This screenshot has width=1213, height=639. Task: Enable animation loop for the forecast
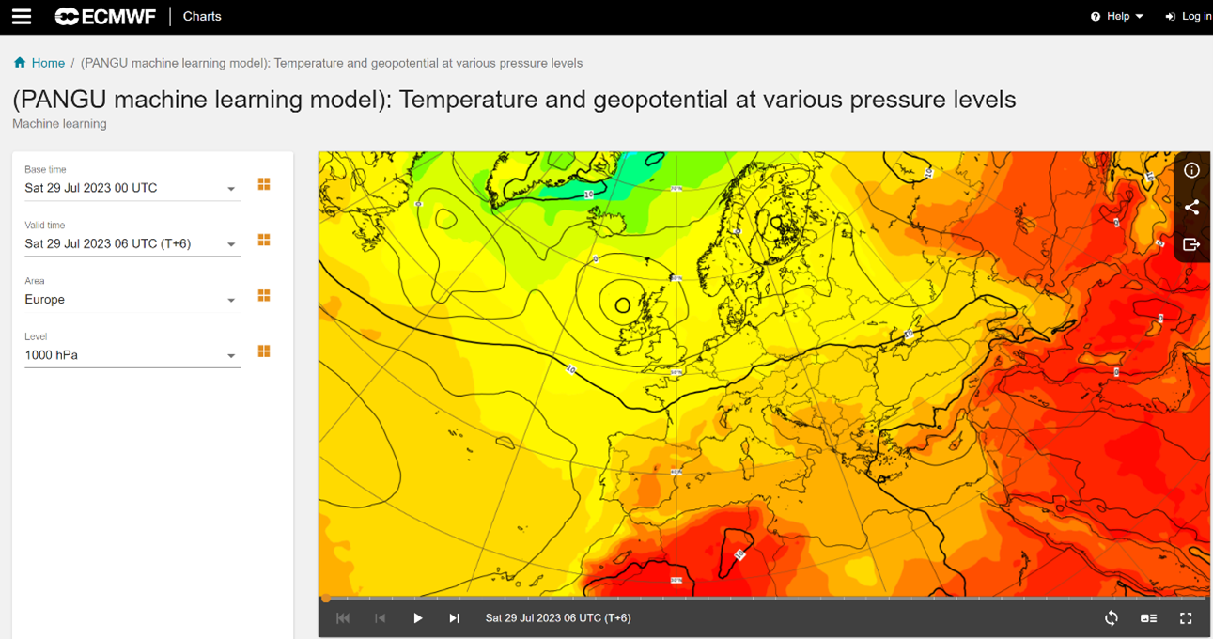coord(1111,617)
